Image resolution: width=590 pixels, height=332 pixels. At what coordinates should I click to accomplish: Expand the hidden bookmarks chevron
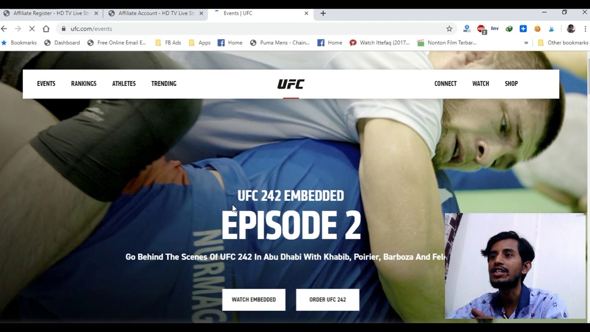pyautogui.click(x=526, y=42)
